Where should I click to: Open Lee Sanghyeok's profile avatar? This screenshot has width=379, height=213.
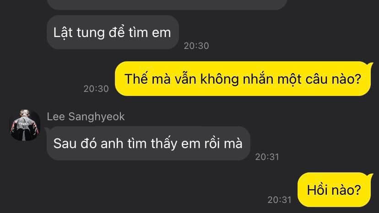click(x=25, y=125)
